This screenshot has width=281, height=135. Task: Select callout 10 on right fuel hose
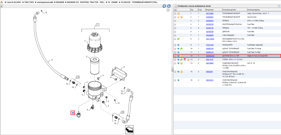[x=121, y=93]
